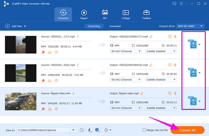Click compress icon for flipped video.mp4 output

coord(175,93)
